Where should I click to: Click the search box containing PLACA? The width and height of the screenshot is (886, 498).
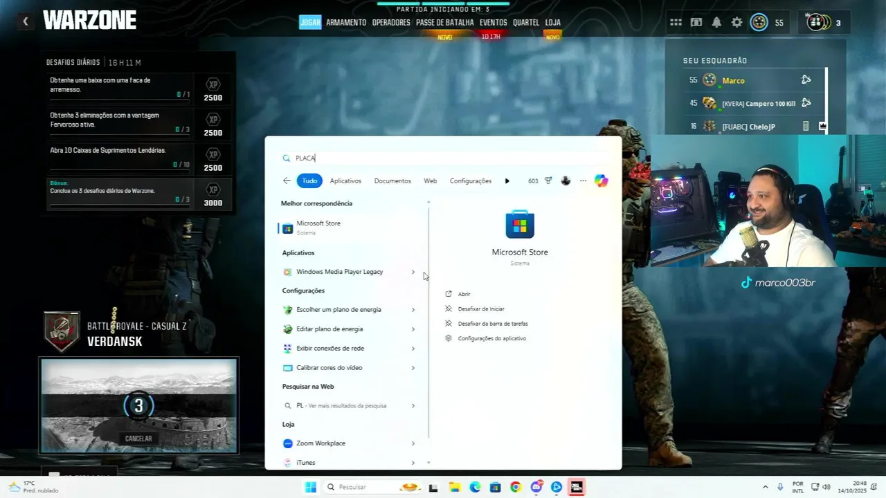[443, 158]
